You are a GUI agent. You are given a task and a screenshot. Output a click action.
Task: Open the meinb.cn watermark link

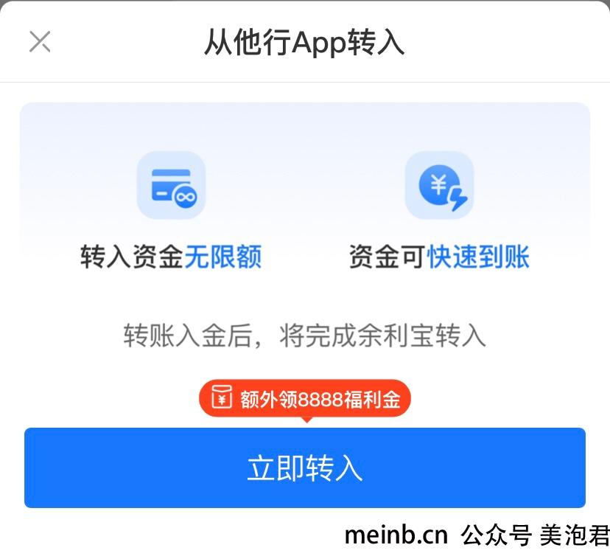[396, 535]
